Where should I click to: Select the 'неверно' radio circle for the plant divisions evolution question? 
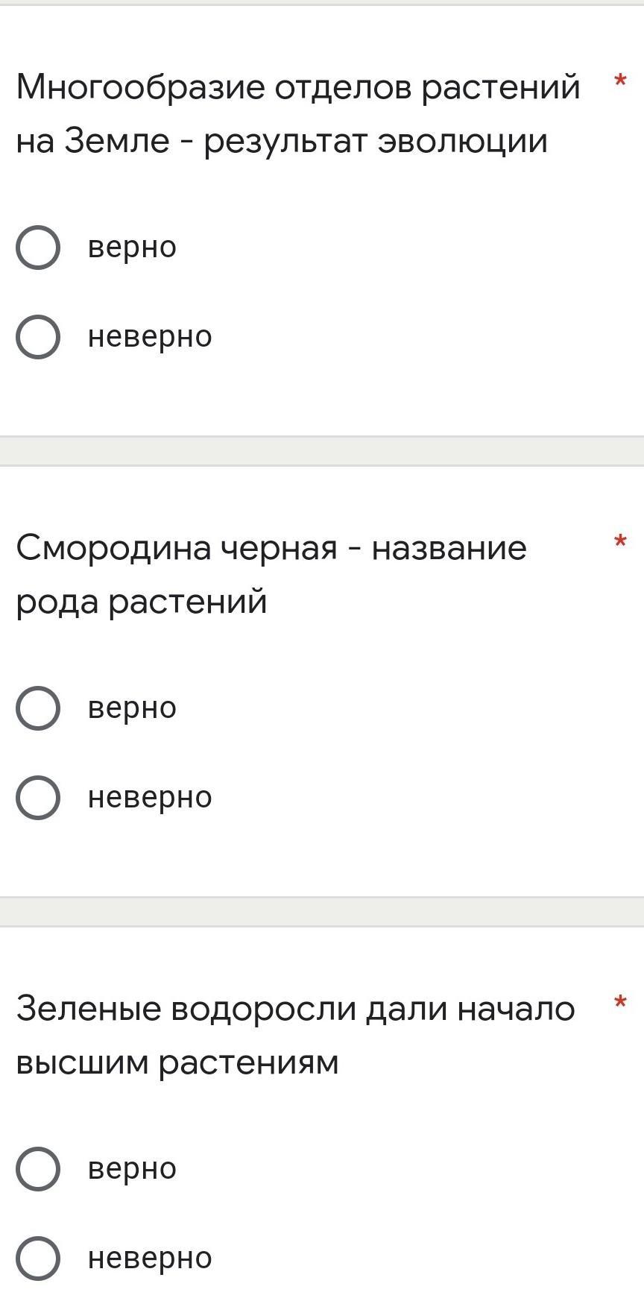(x=38, y=337)
